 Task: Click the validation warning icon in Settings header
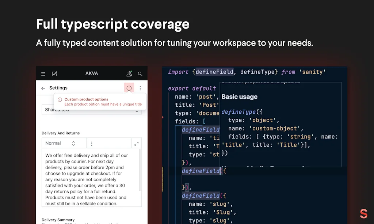point(129,88)
